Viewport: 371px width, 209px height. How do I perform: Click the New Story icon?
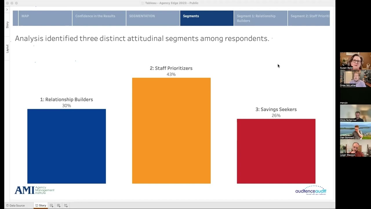[66, 206]
